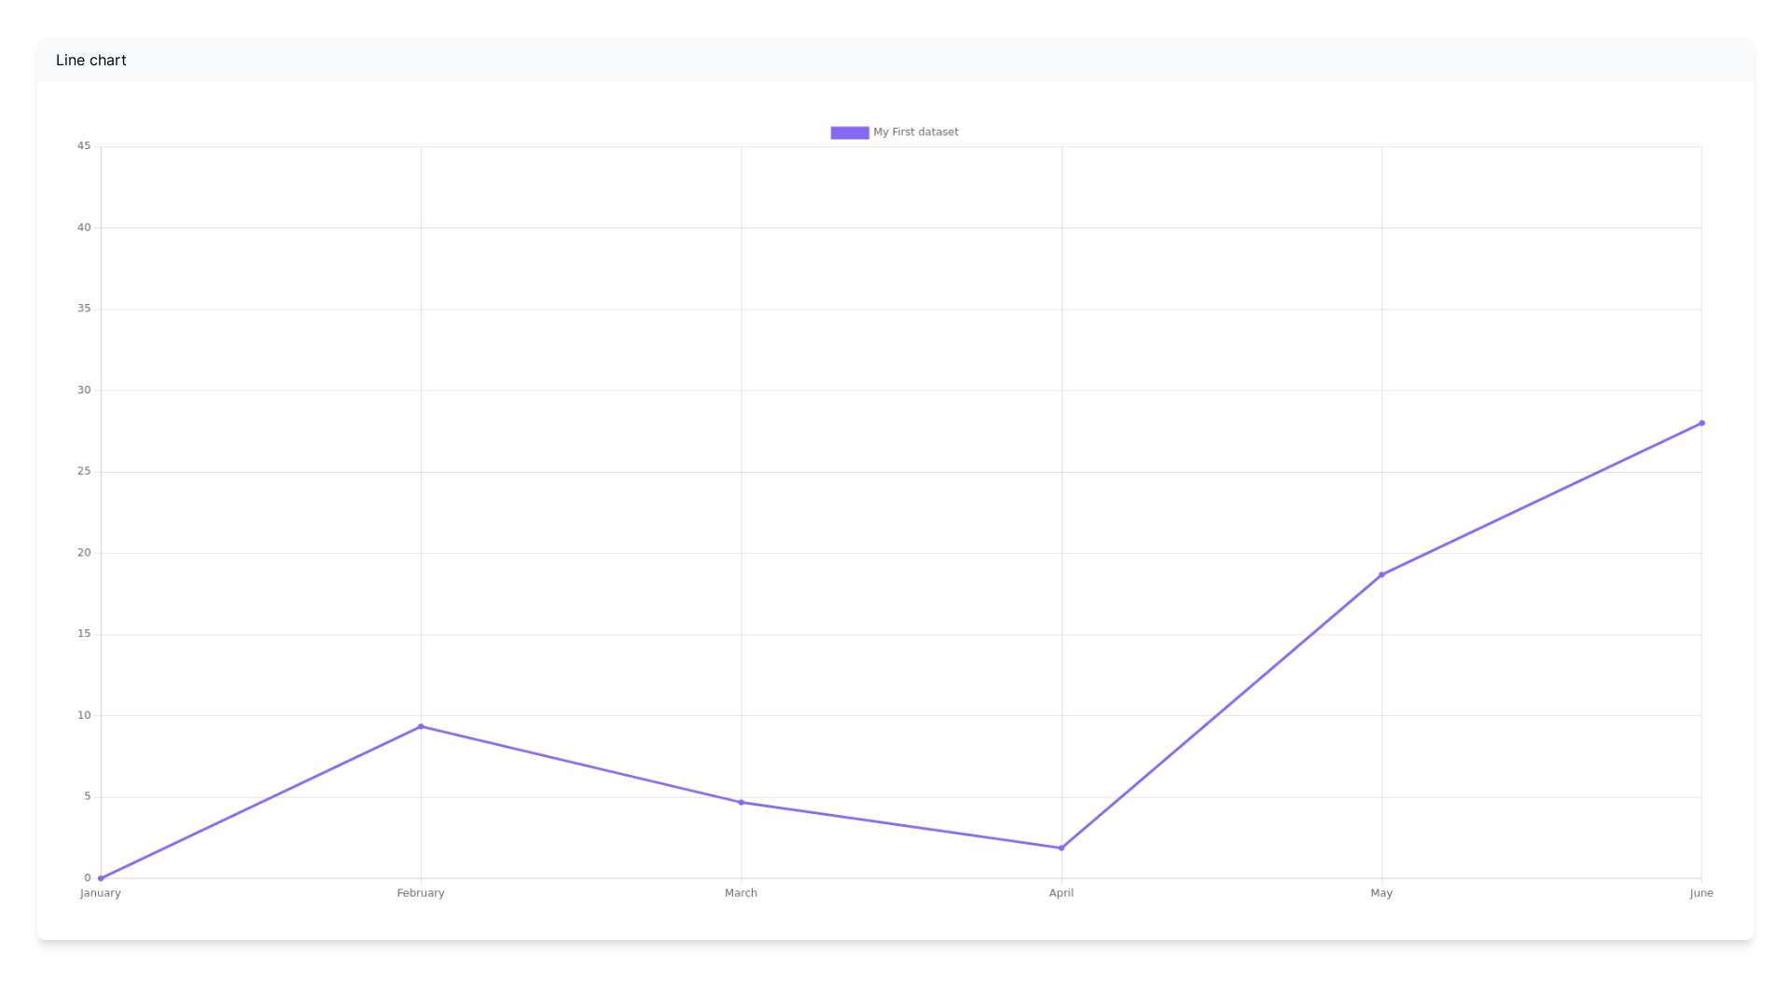Toggle the purple legend color box
This screenshot has height=1007, width=1791.
[850, 132]
